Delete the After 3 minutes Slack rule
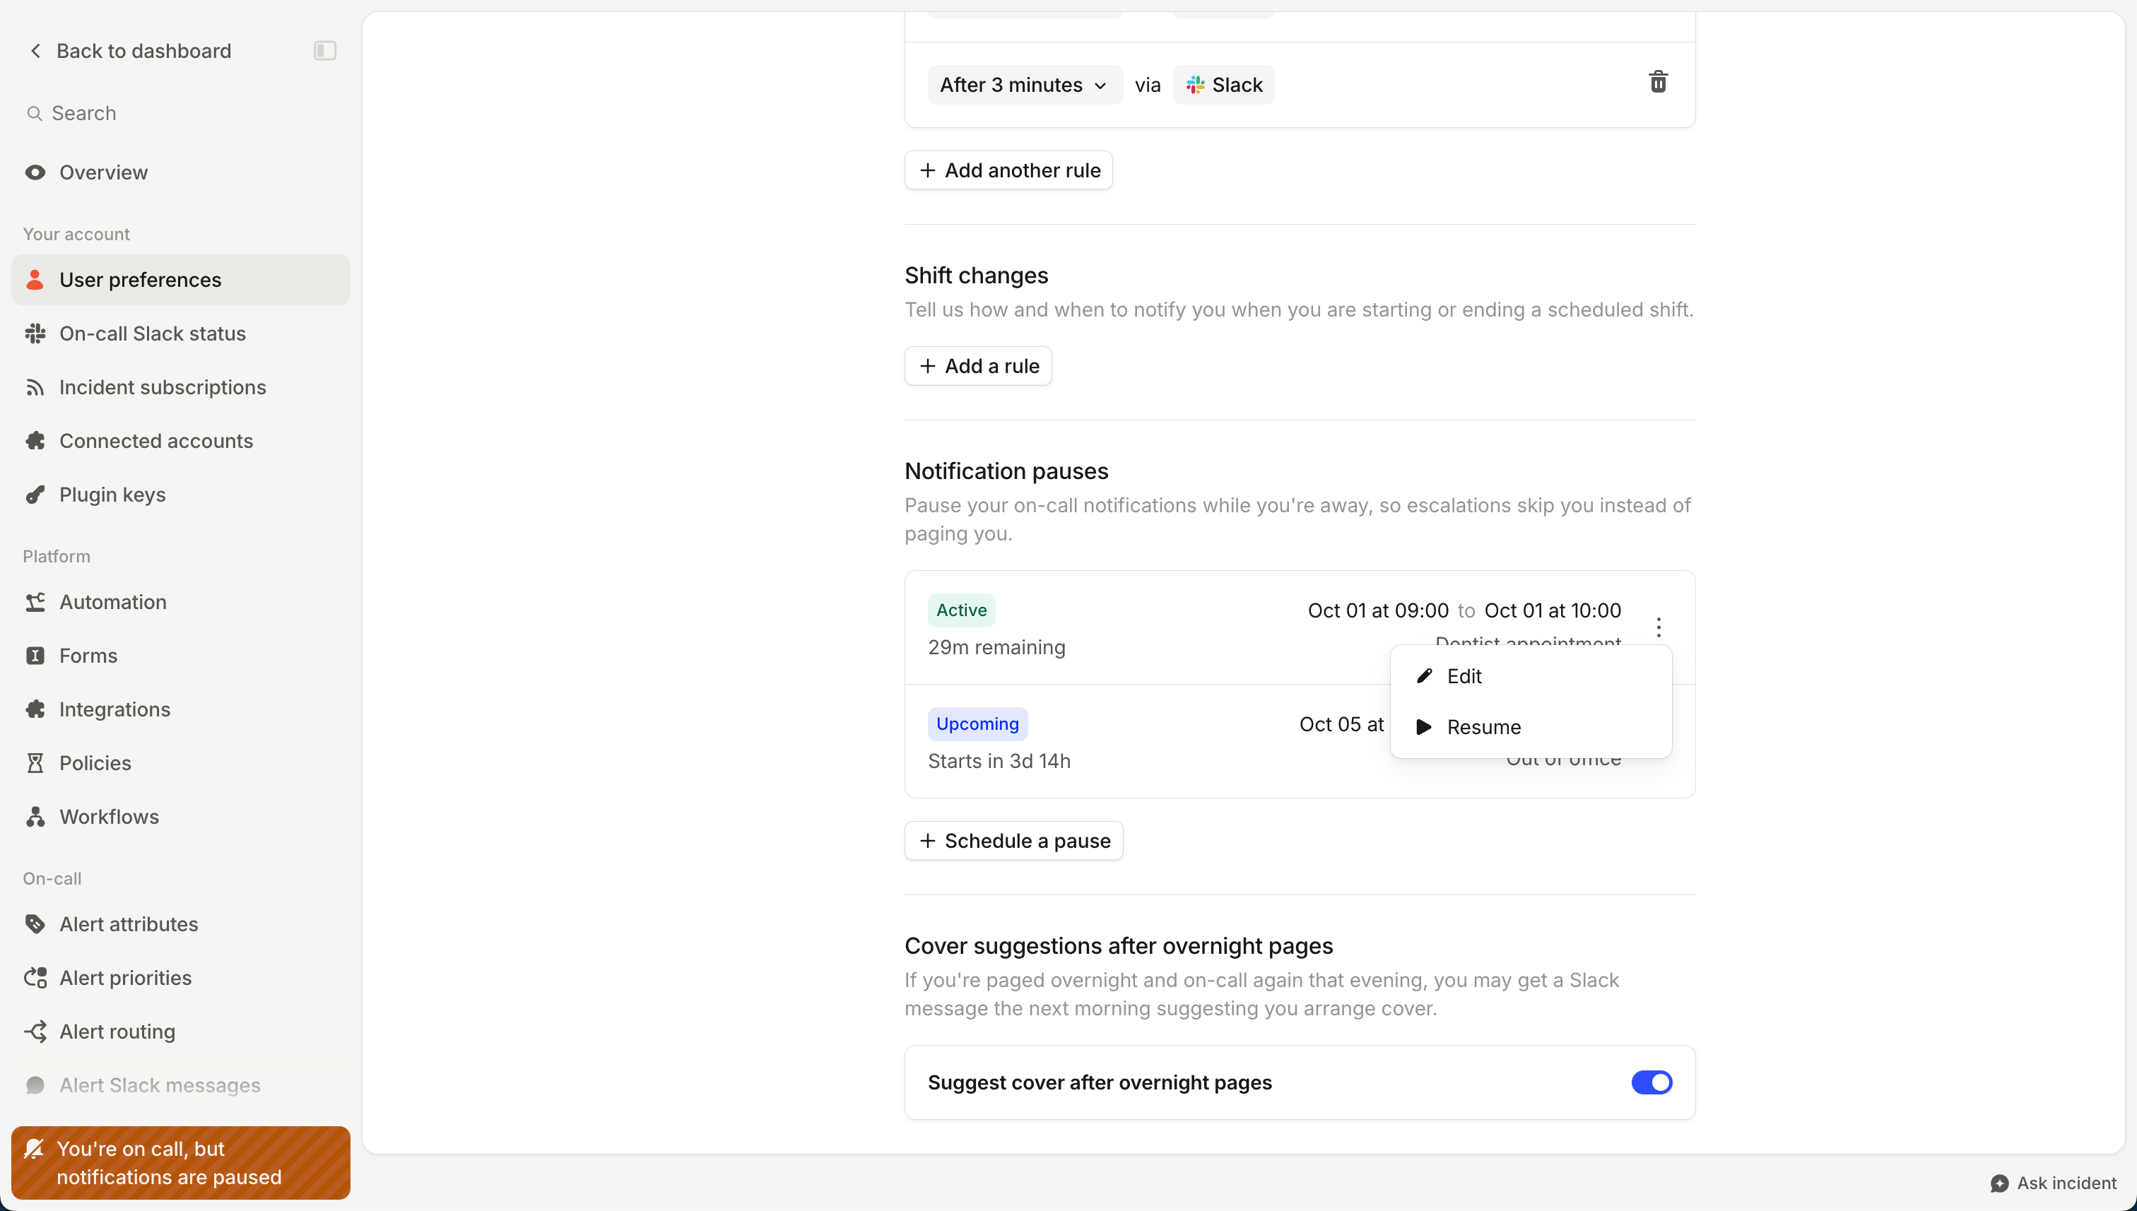This screenshot has height=1211, width=2137. (1658, 83)
